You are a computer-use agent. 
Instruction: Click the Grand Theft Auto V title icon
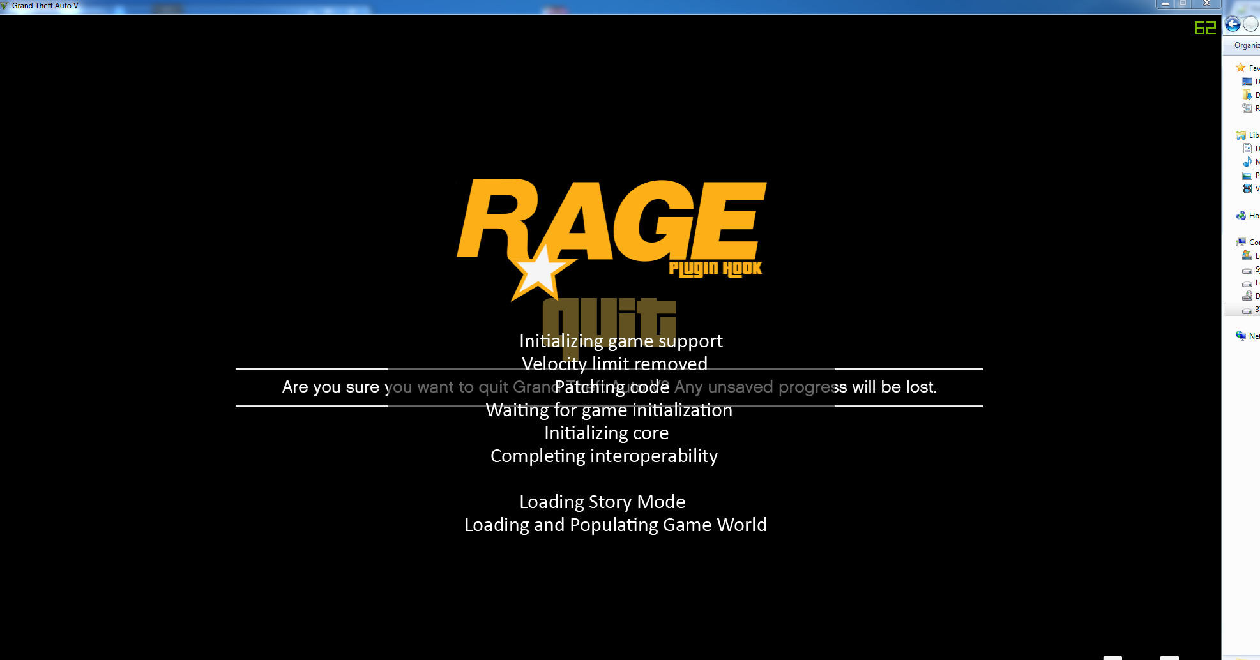pyautogui.click(x=4, y=6)
